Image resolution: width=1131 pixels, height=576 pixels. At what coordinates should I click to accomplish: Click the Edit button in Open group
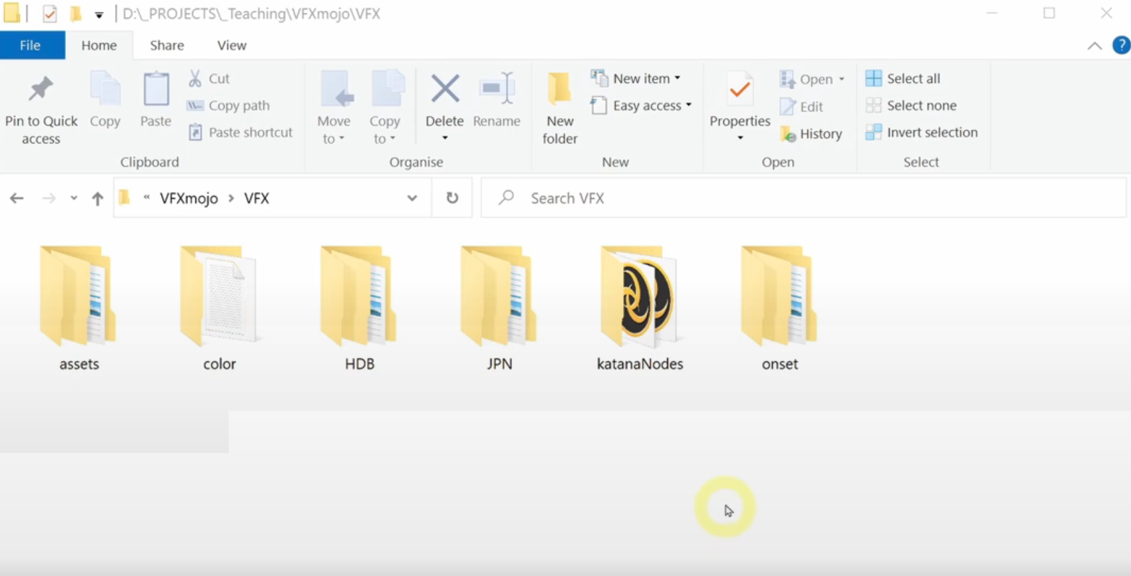tap(802, 106)
